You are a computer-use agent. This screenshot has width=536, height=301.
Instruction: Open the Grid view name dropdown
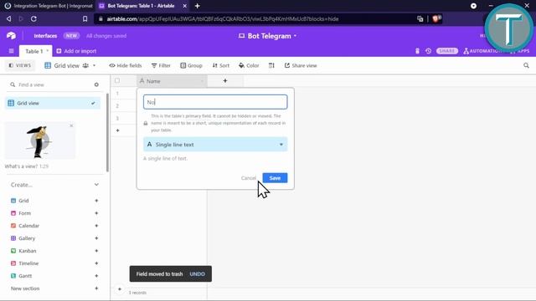point(70,65)
